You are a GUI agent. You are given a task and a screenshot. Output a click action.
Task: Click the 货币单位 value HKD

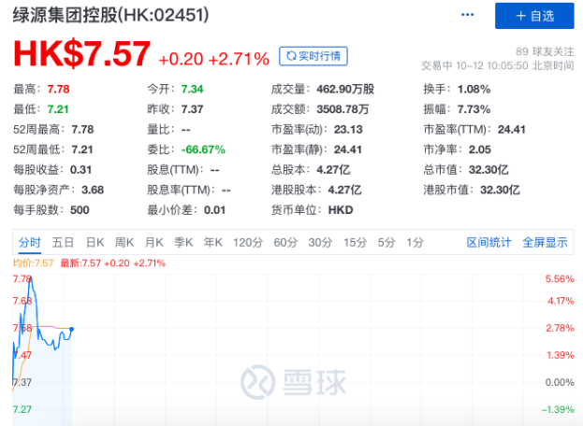341,210
